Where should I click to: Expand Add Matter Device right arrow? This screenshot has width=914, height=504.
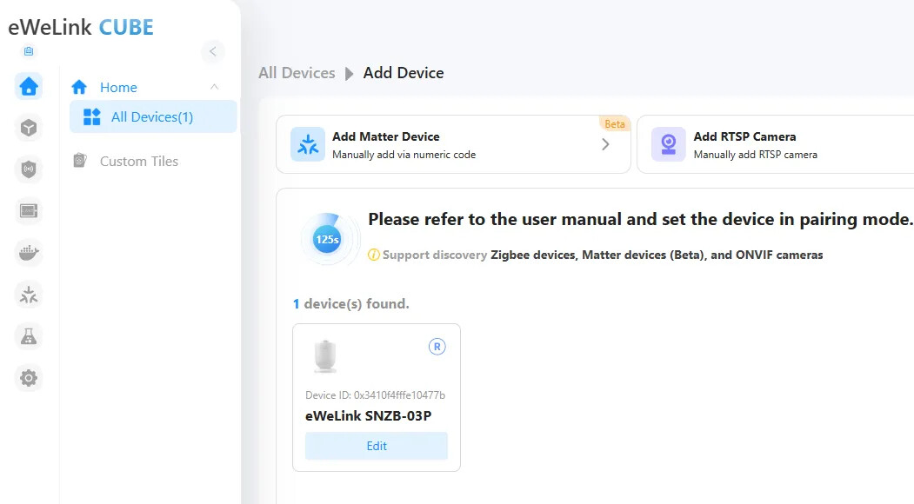coord(605,145)
